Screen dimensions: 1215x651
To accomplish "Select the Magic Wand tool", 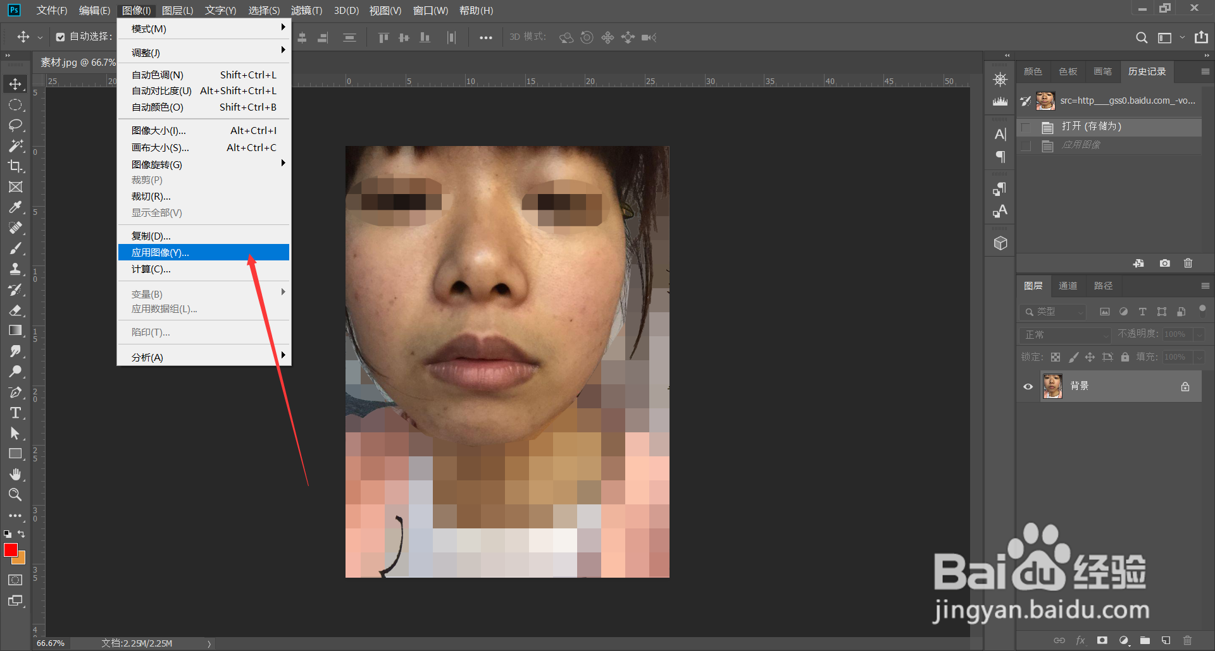I will pos(15,146).
